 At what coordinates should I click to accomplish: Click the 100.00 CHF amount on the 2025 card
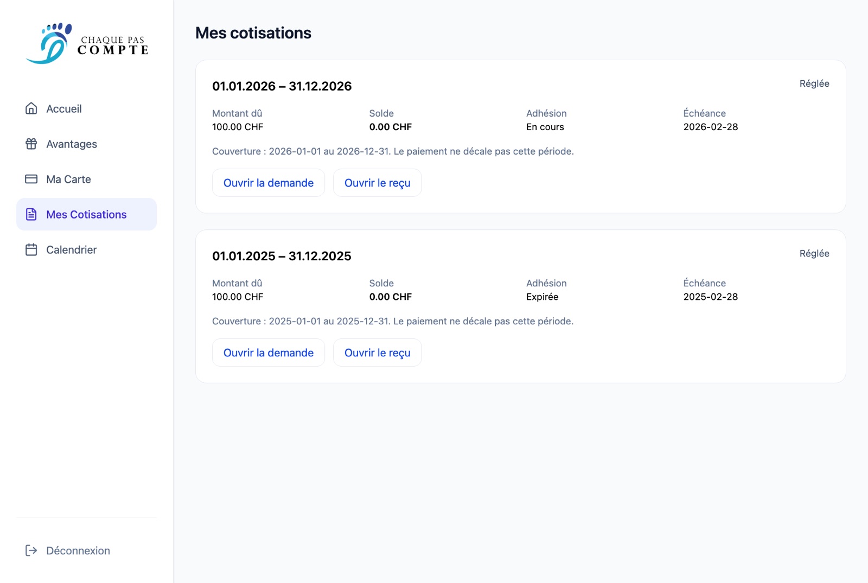pyautogui.click(x=238, y=297)
